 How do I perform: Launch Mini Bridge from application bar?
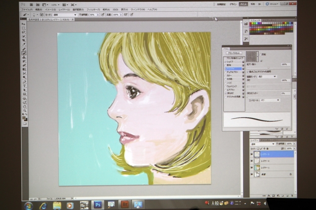pyautogui.click(x=38, y=4)
